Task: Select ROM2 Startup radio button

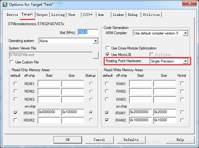Action: coord(91,91)
